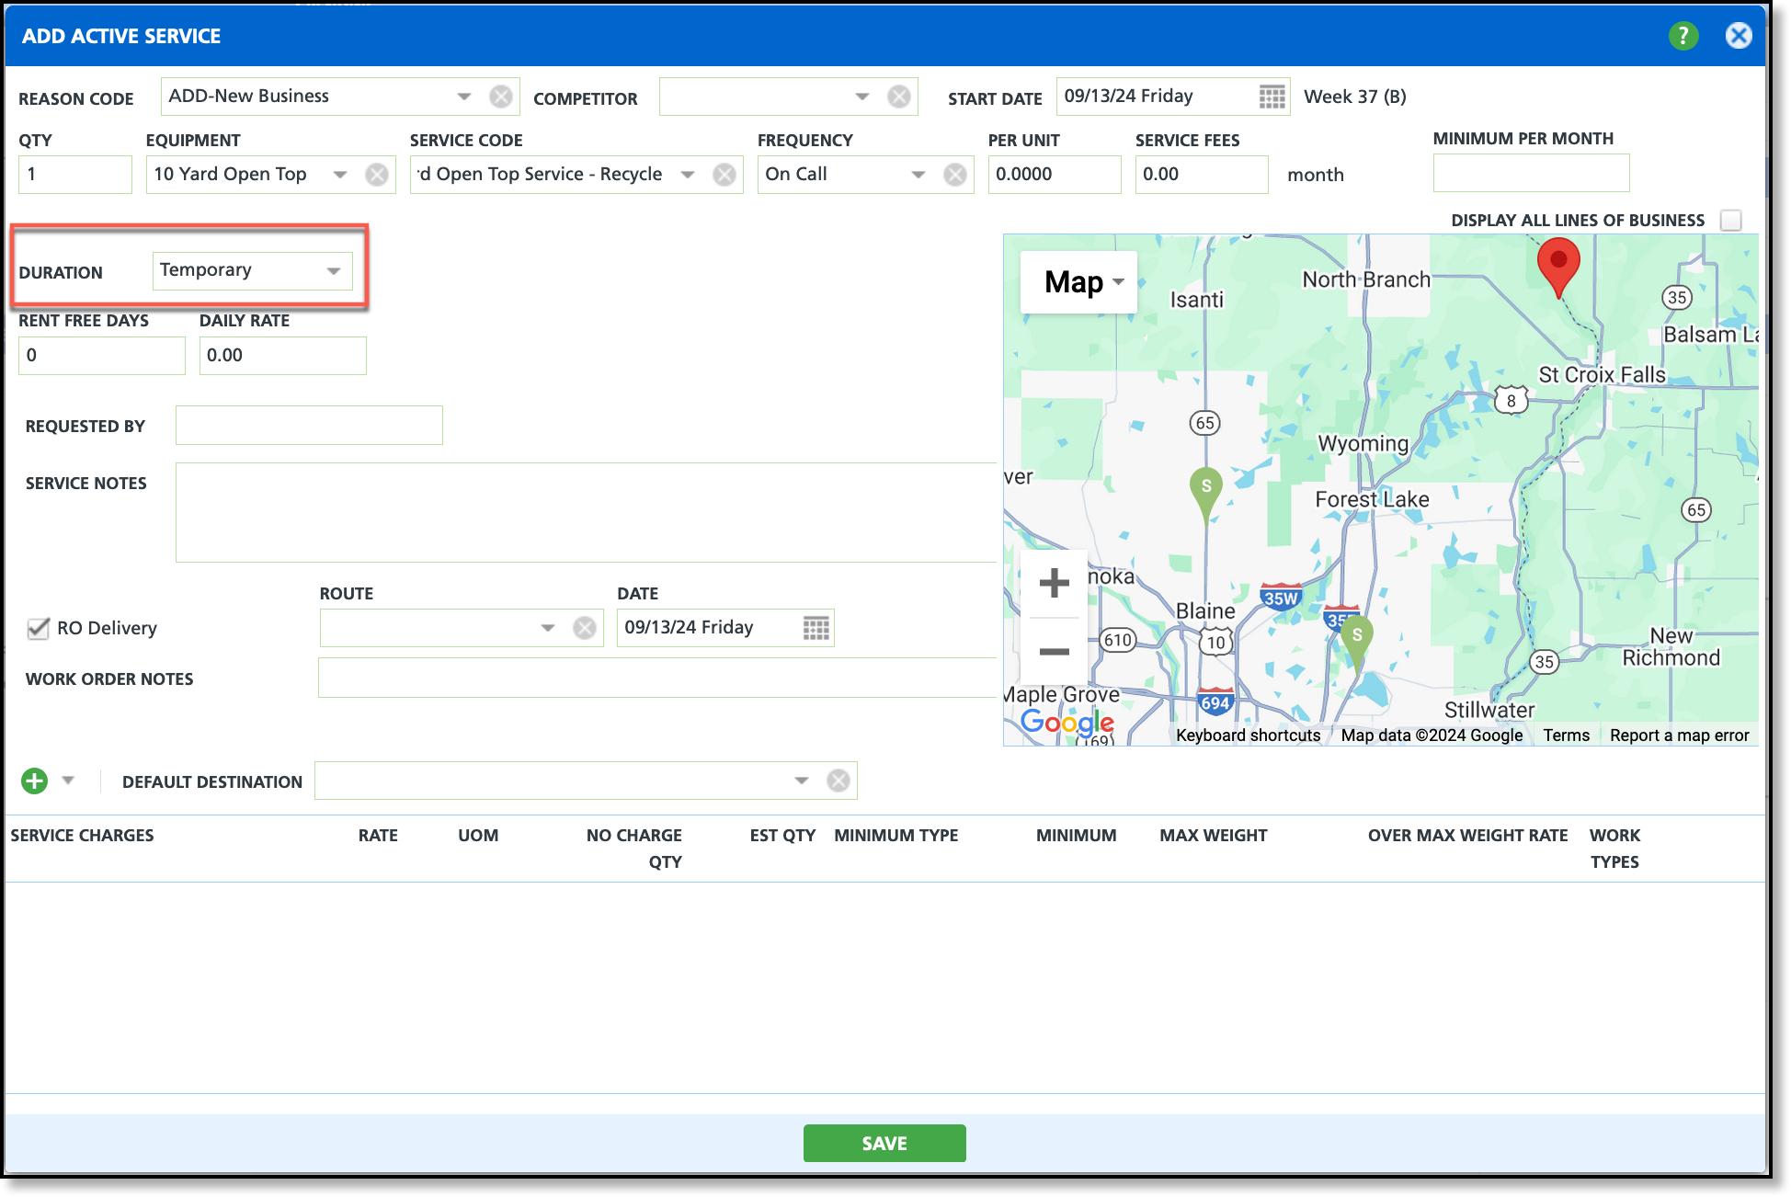Open the Report a map error link
The image size is (1791, 1197).
tap(1679, 735)
